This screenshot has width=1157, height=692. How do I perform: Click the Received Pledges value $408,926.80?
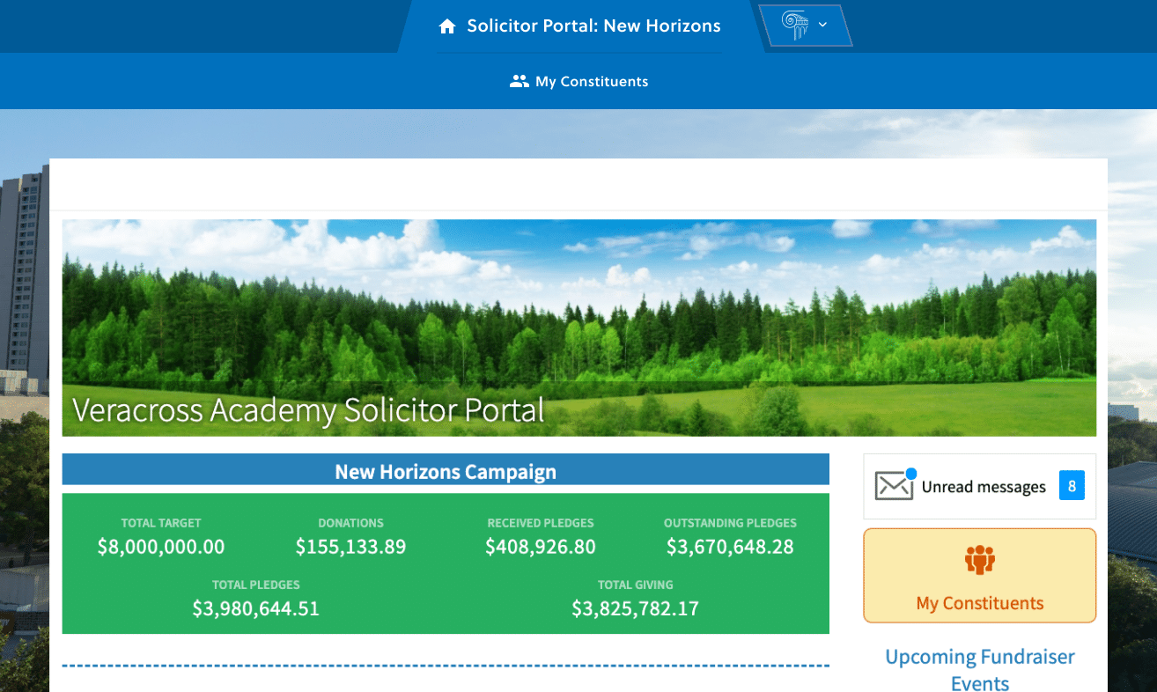coord(541,547)
